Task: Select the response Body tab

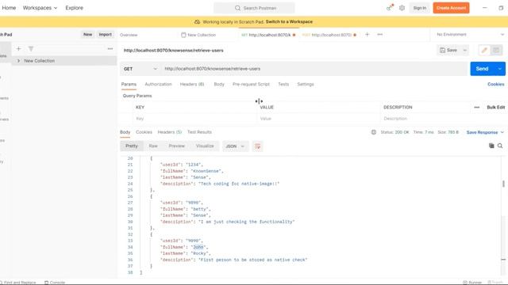Action: pyautogui.click(x=125, y=132)
